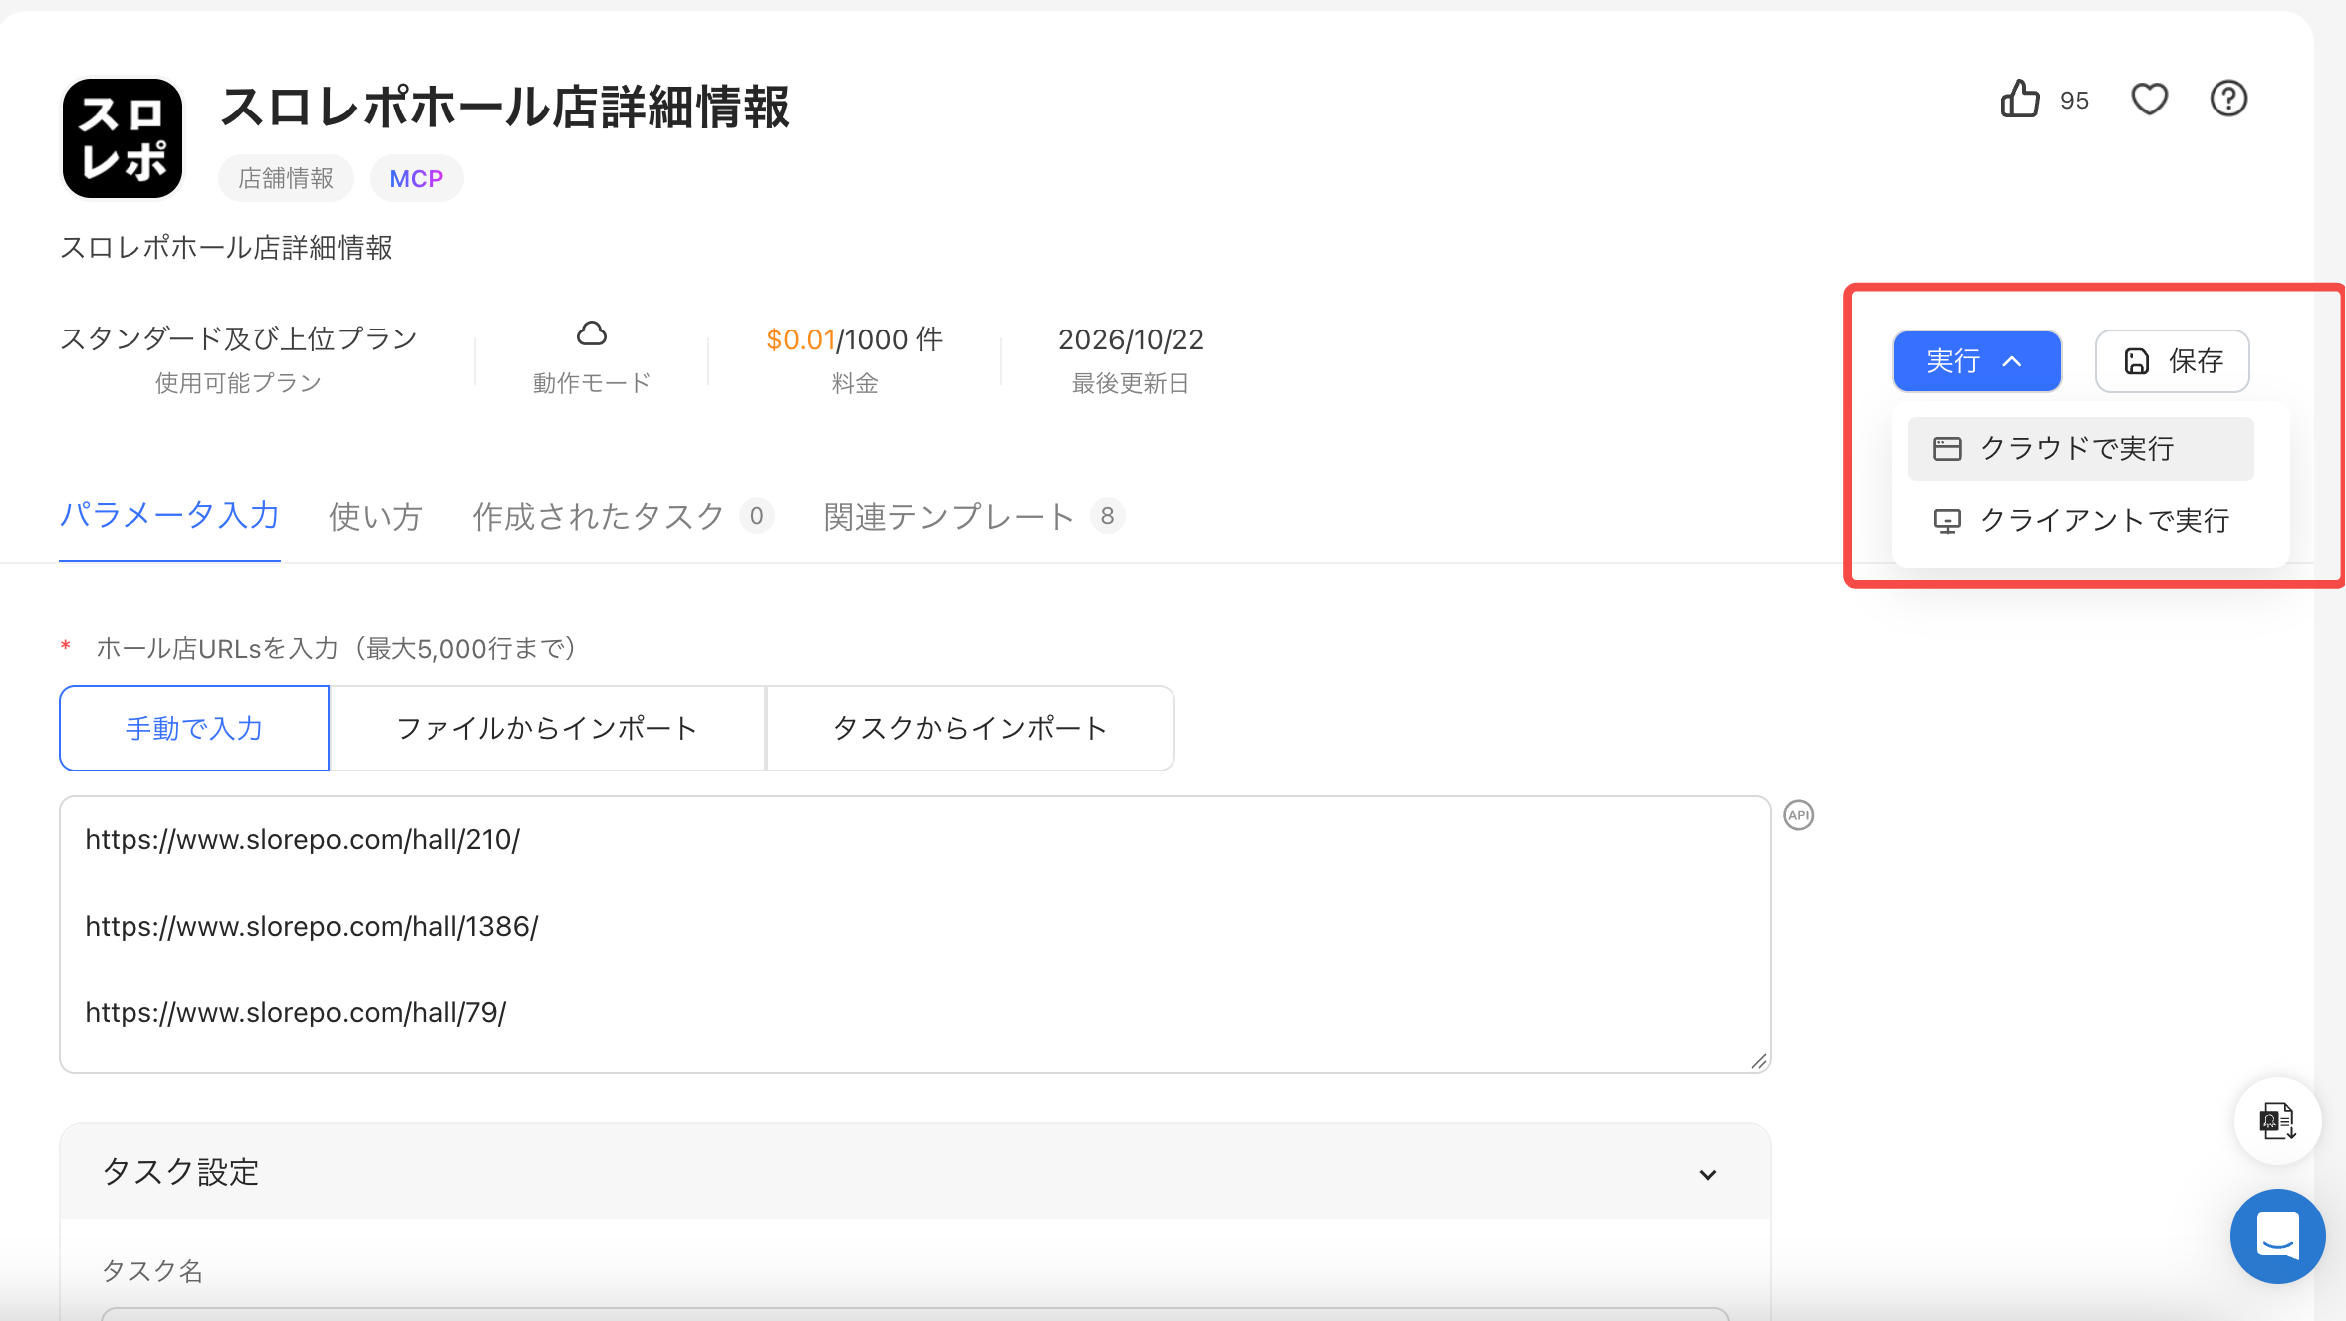Open the 作成されたタスク tab
This screenshot has width=2346, height=1321.
[623, 516]
